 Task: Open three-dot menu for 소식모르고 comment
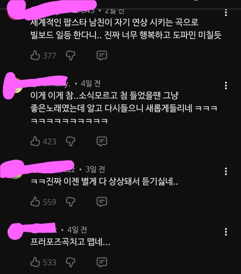226,85
